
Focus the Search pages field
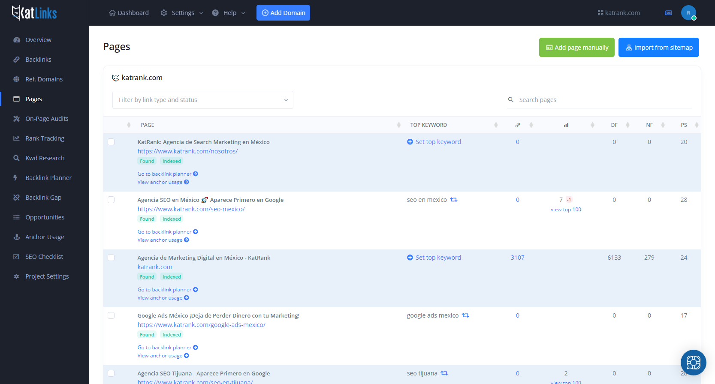pos(600,100)
